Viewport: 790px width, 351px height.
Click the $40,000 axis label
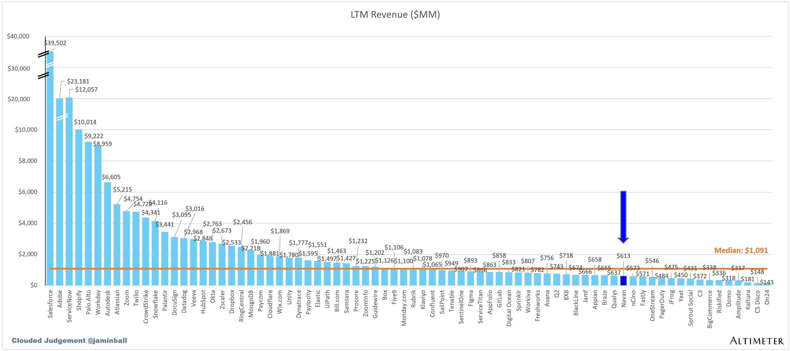(18, 36)
